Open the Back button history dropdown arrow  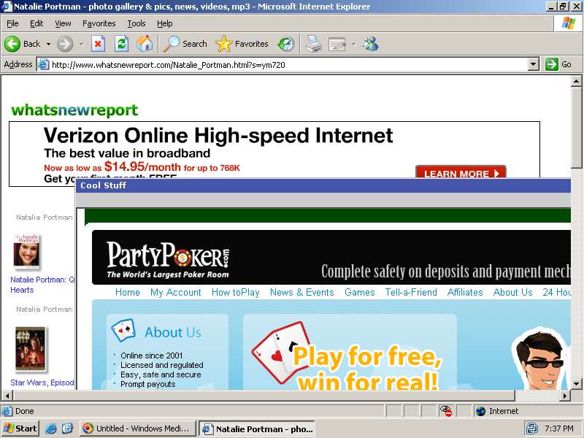tap(48, 44)
